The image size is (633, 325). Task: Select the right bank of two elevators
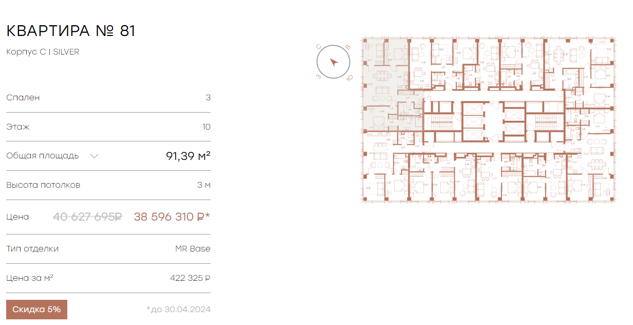coord(514,121)
